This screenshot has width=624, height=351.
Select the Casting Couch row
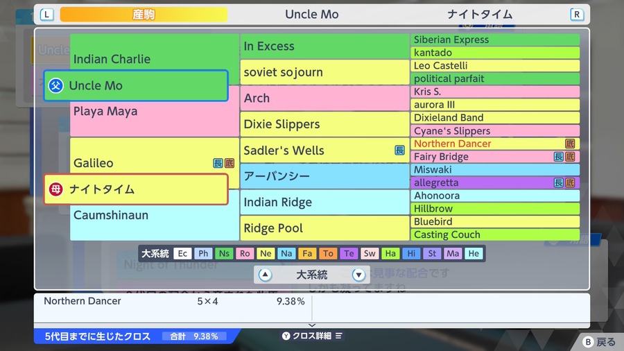495,234
